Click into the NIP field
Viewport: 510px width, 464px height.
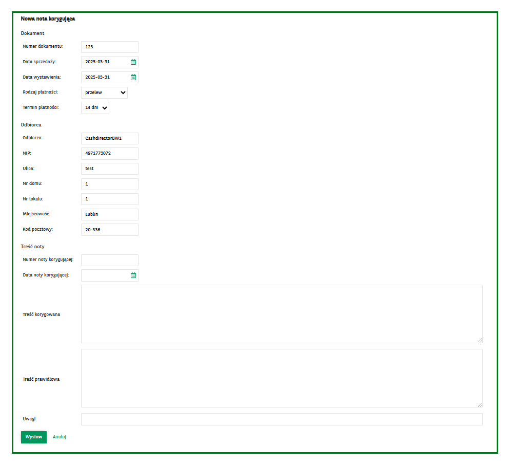click(x=110, y=154)
